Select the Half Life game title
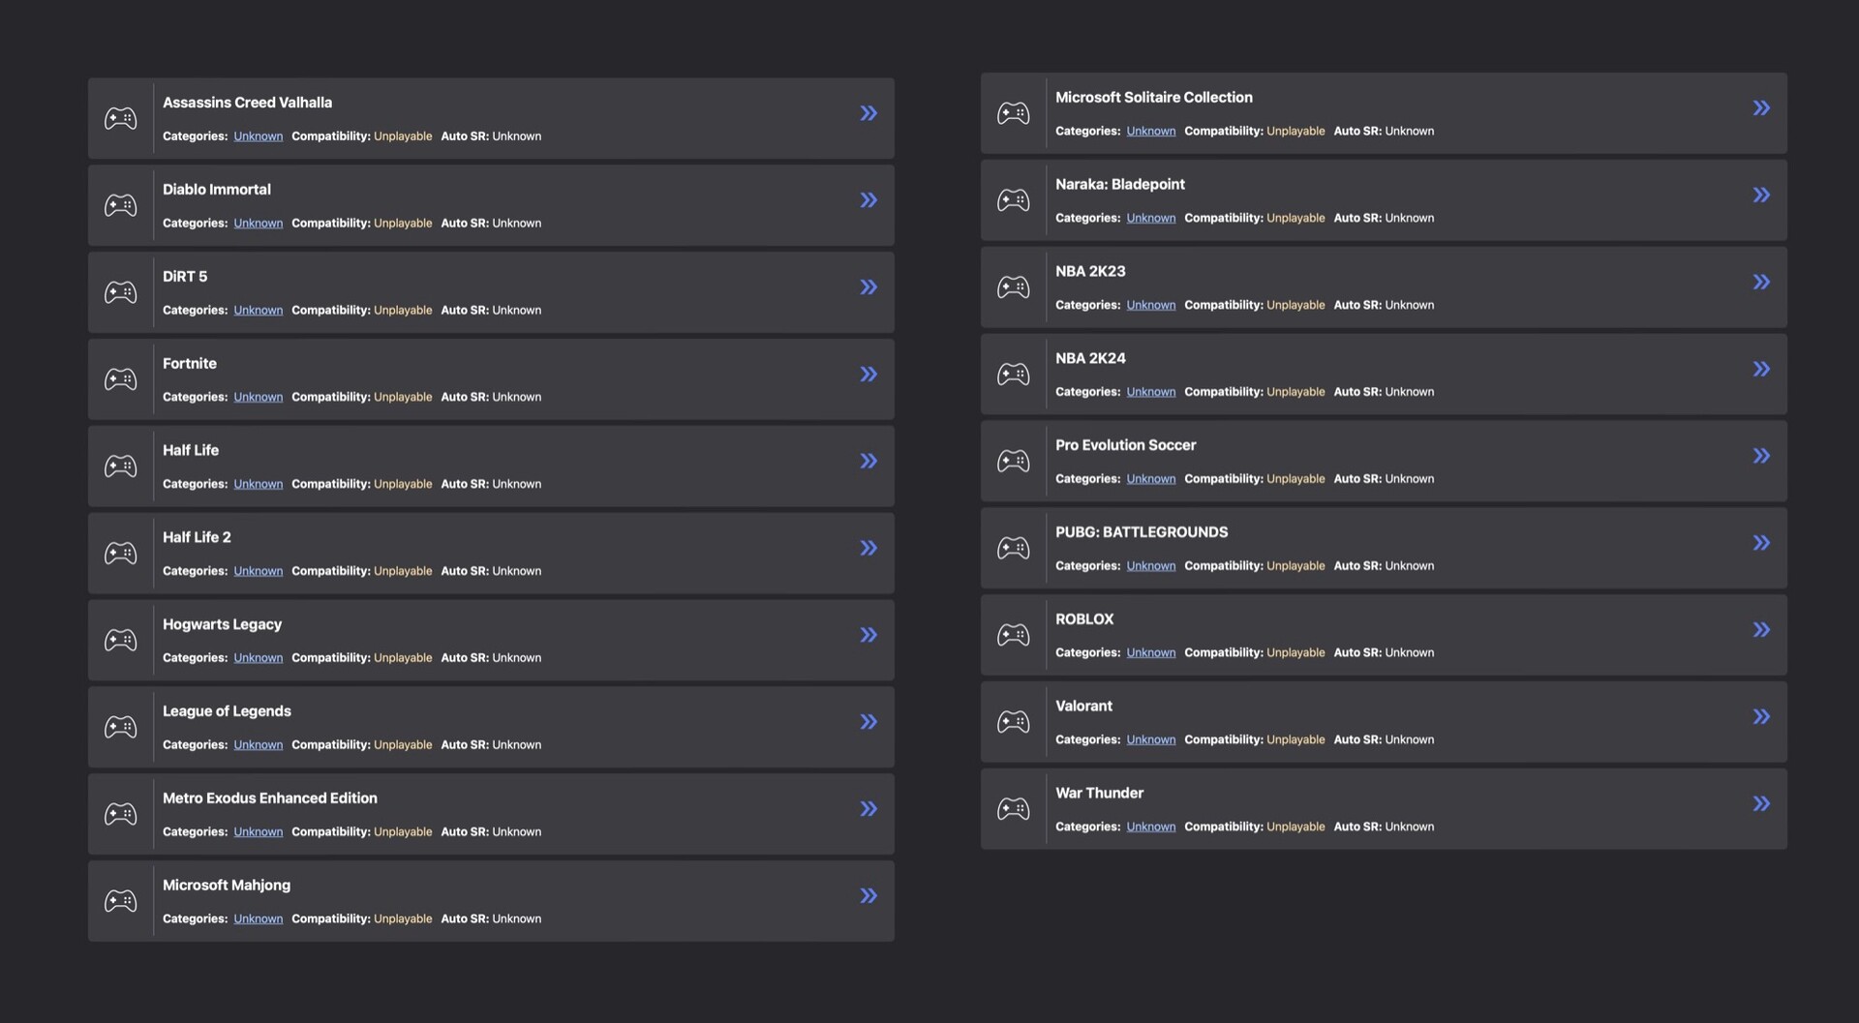Screen dimensions: 1859x1023 click(191, 450)
